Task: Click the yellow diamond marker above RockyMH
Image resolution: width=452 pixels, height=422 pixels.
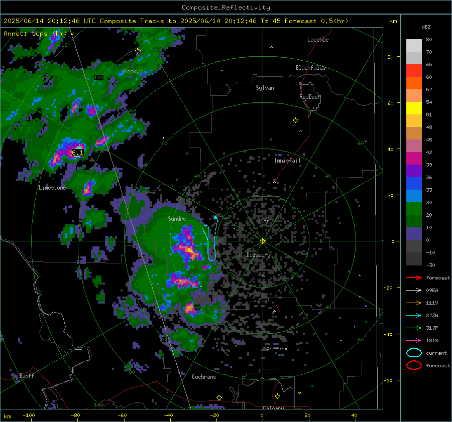Action: (x=138, y=51)
